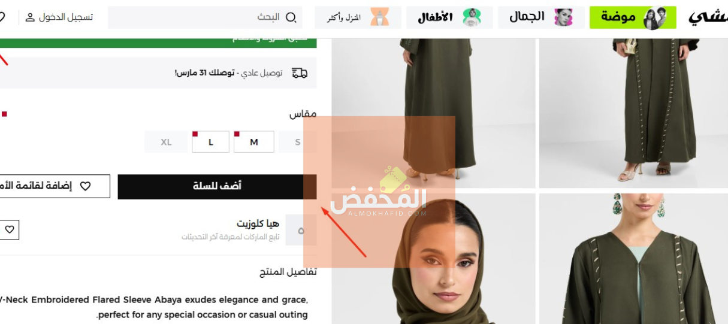
Task: Open the الأطفال kids tab
Action: 449,17
